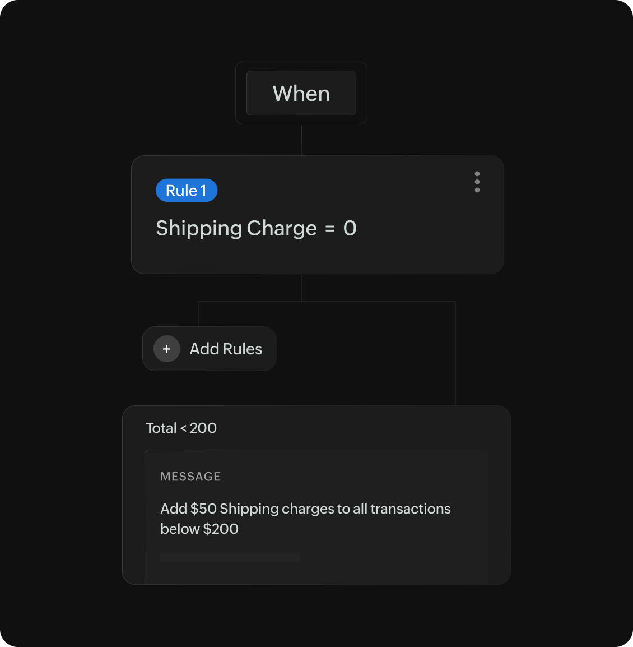
Task: Click the MESSAGE section label
Action: coord(190,477)
